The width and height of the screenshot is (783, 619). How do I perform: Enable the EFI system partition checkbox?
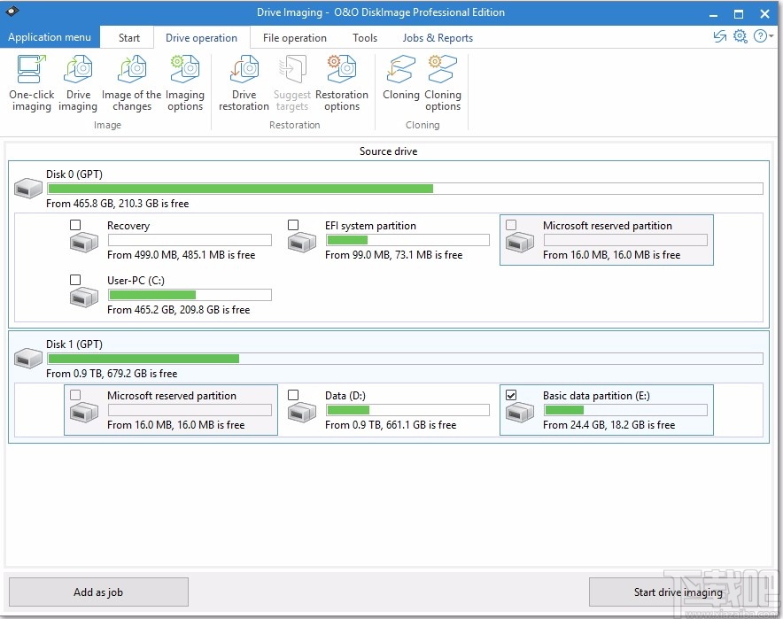pos(293,225)
